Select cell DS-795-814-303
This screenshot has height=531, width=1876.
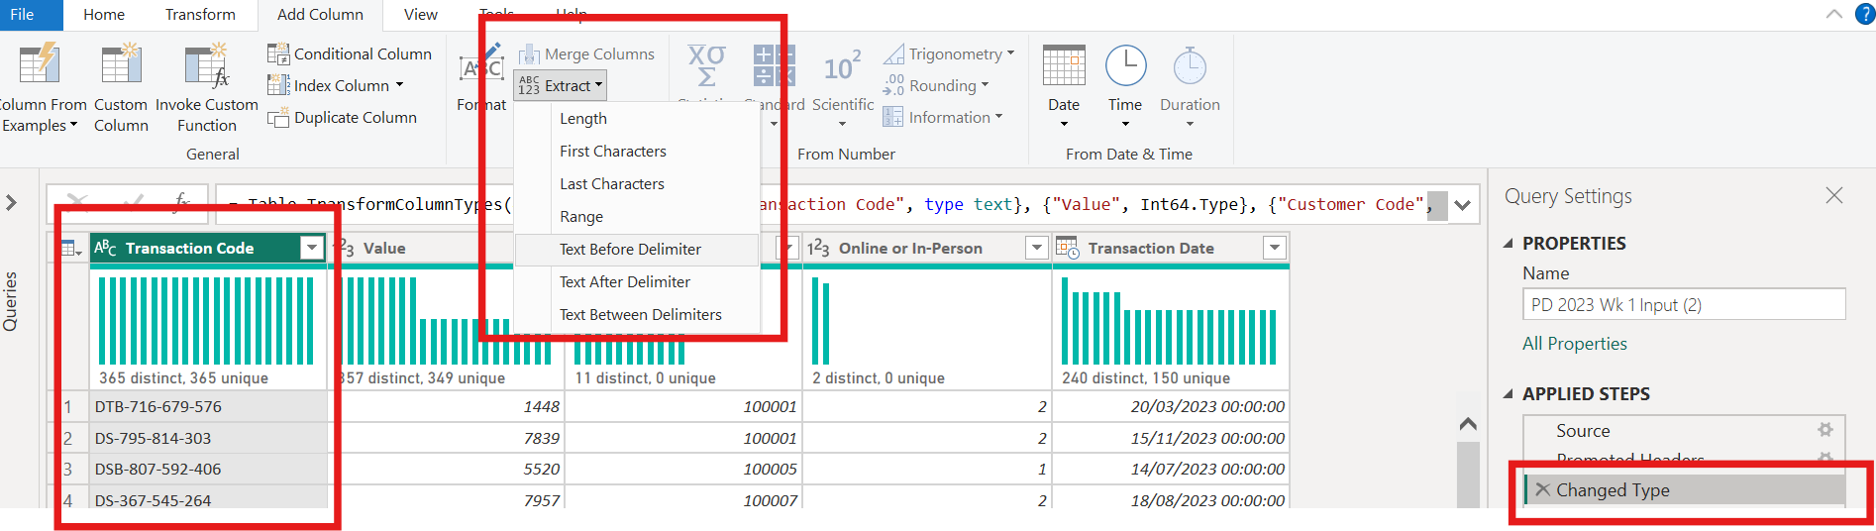pos(208,438)
